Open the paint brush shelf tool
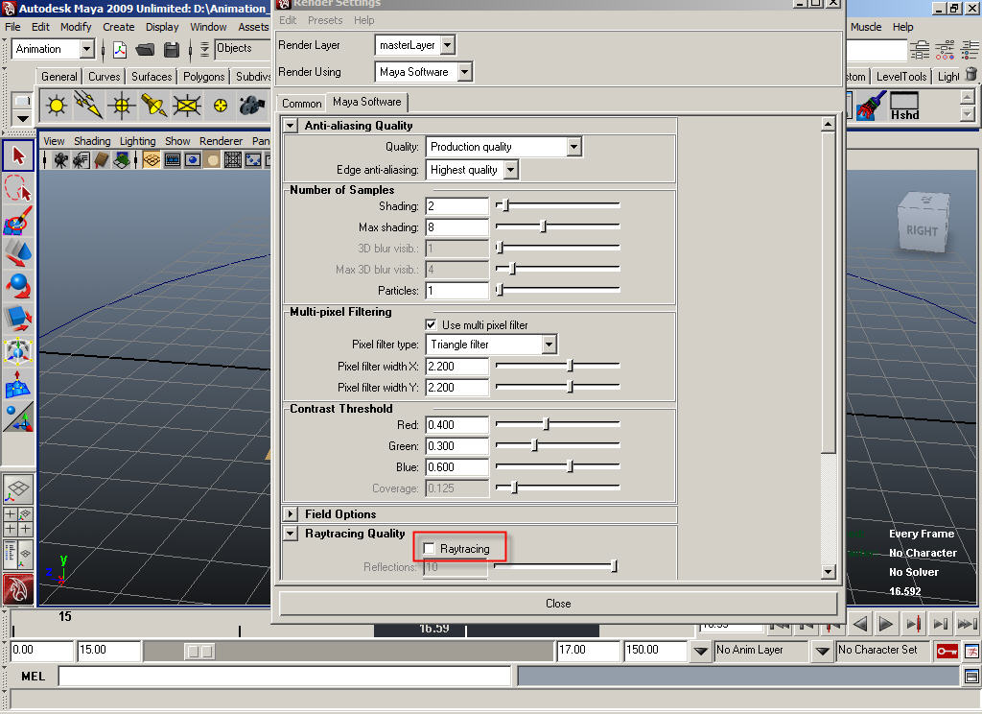Screen dimensions: 982x714 (x=871, y=106)
